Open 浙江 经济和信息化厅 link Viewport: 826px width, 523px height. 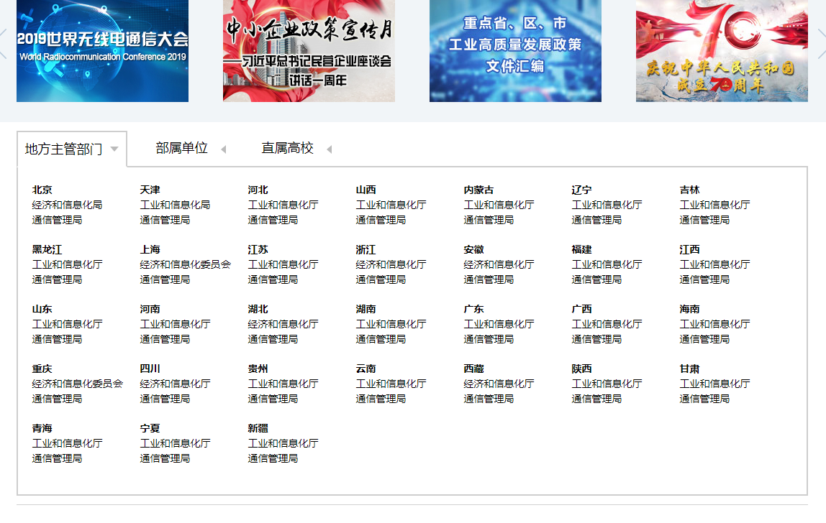[391, 264]
